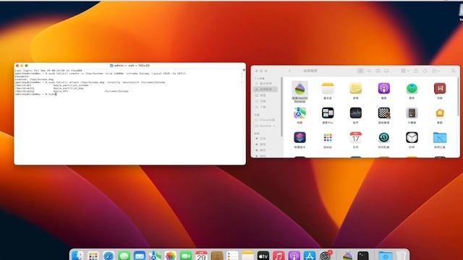Screen dimensions: 463x260
Task: Select the Maps app in Finder window
Action: 300,113
